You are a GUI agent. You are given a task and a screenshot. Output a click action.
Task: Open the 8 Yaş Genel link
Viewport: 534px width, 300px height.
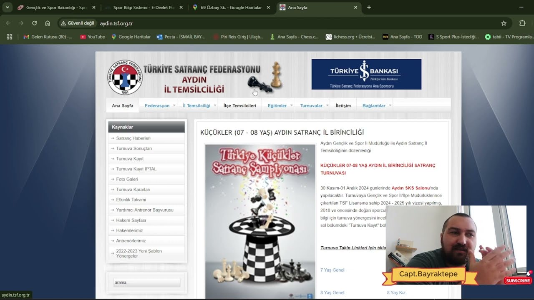pyautogui.click(x=332, y=292)
